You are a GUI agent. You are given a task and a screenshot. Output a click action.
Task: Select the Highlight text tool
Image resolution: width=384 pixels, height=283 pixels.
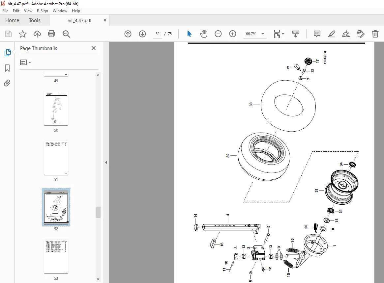[331, 34]
